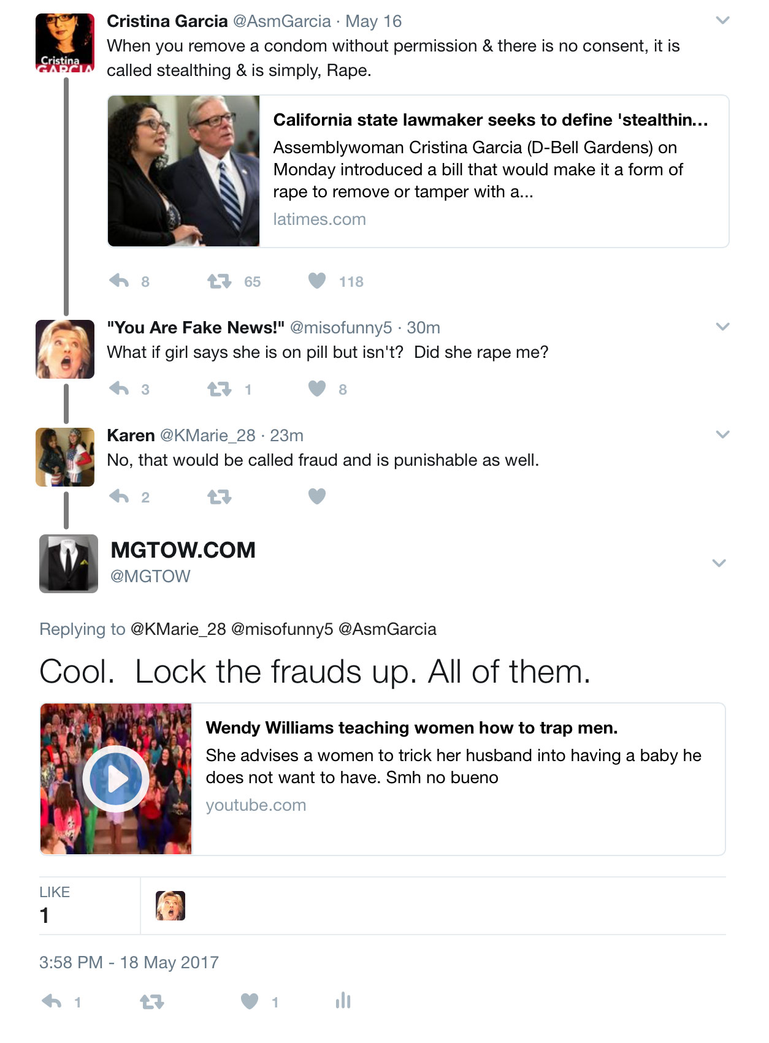This screenshot has width=769, height=1043.
Task: Reply to the misofunny5 tweet
Action: 119,389
